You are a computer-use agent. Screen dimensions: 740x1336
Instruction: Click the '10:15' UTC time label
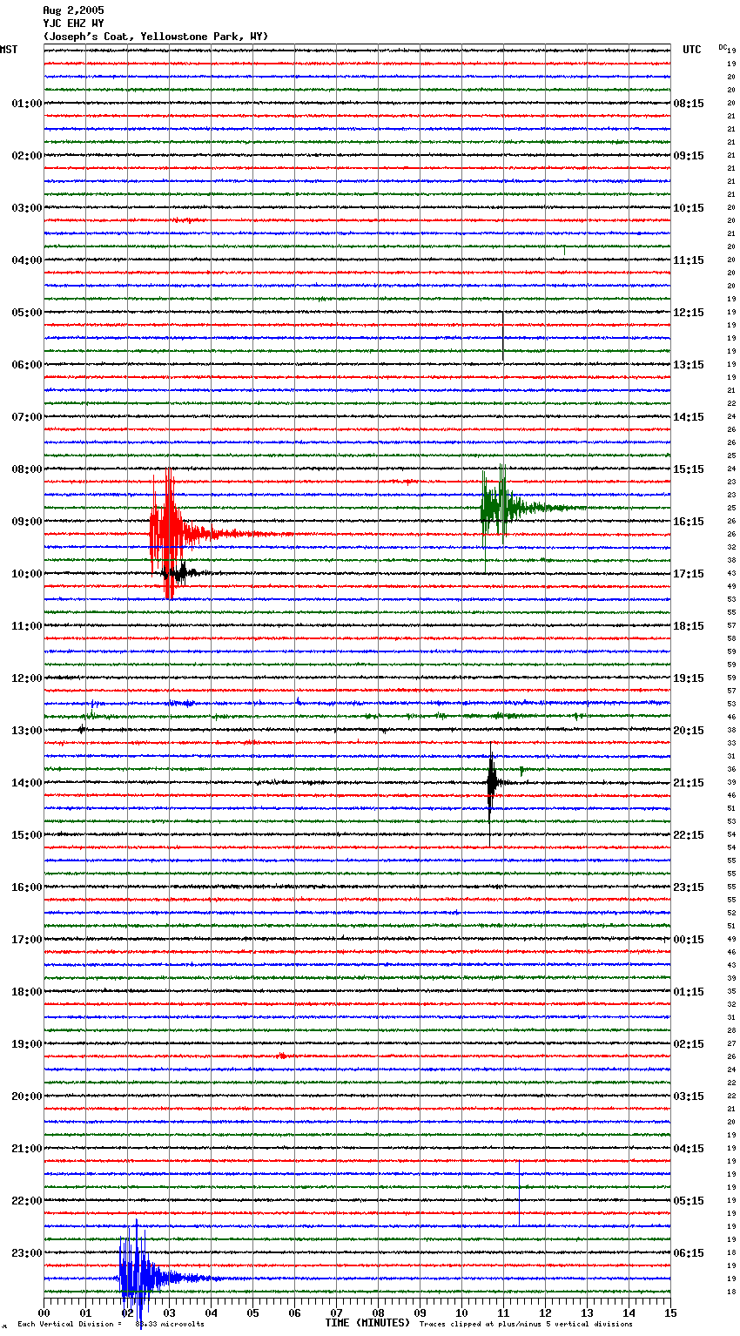pyautogui.click(x=689, y=208)
